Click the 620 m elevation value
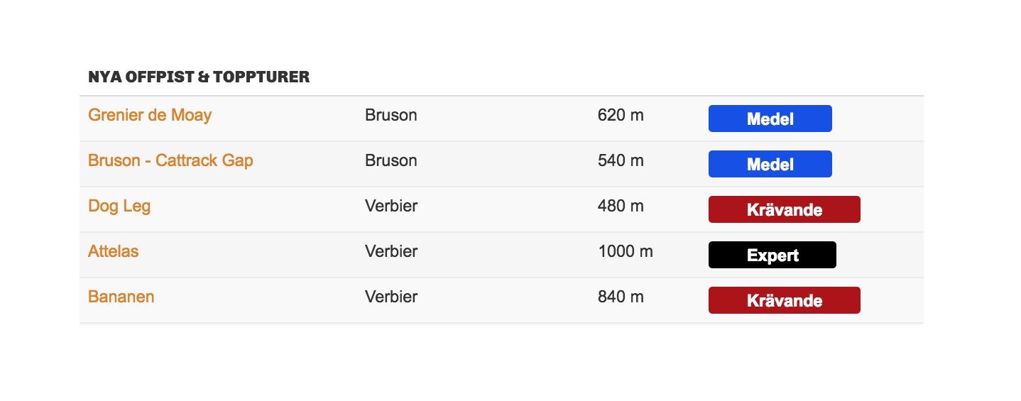The height and width of the screenshot is (401, 1021). (621, 115)
